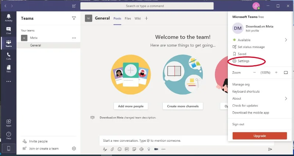The width and height of the screenshot is (294, 156).
Task: Expand the About submenu
Action: point(286,99)
